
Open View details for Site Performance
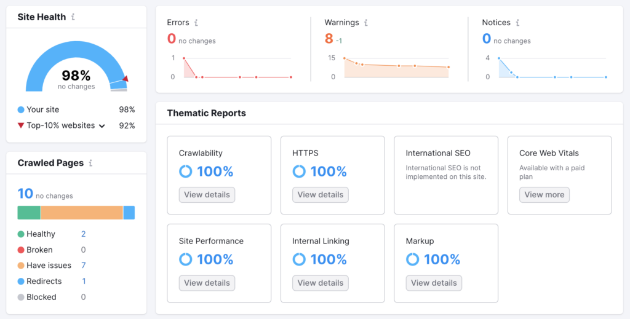coord(207,283)
